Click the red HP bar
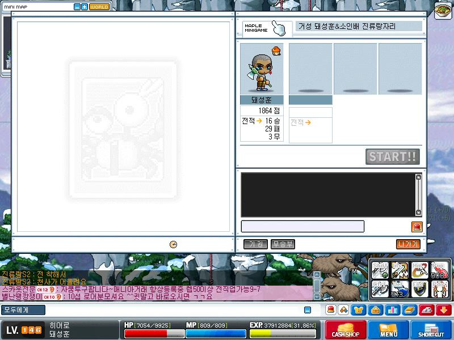Viewport: 454px width, 340px height. click(x=154, y=334)
